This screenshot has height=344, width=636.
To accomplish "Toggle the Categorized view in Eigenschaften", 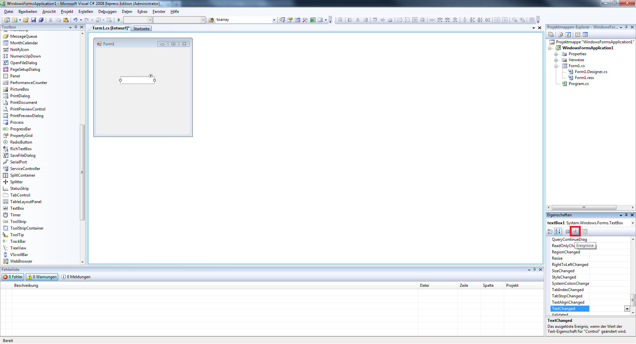I will coord(550,232).
